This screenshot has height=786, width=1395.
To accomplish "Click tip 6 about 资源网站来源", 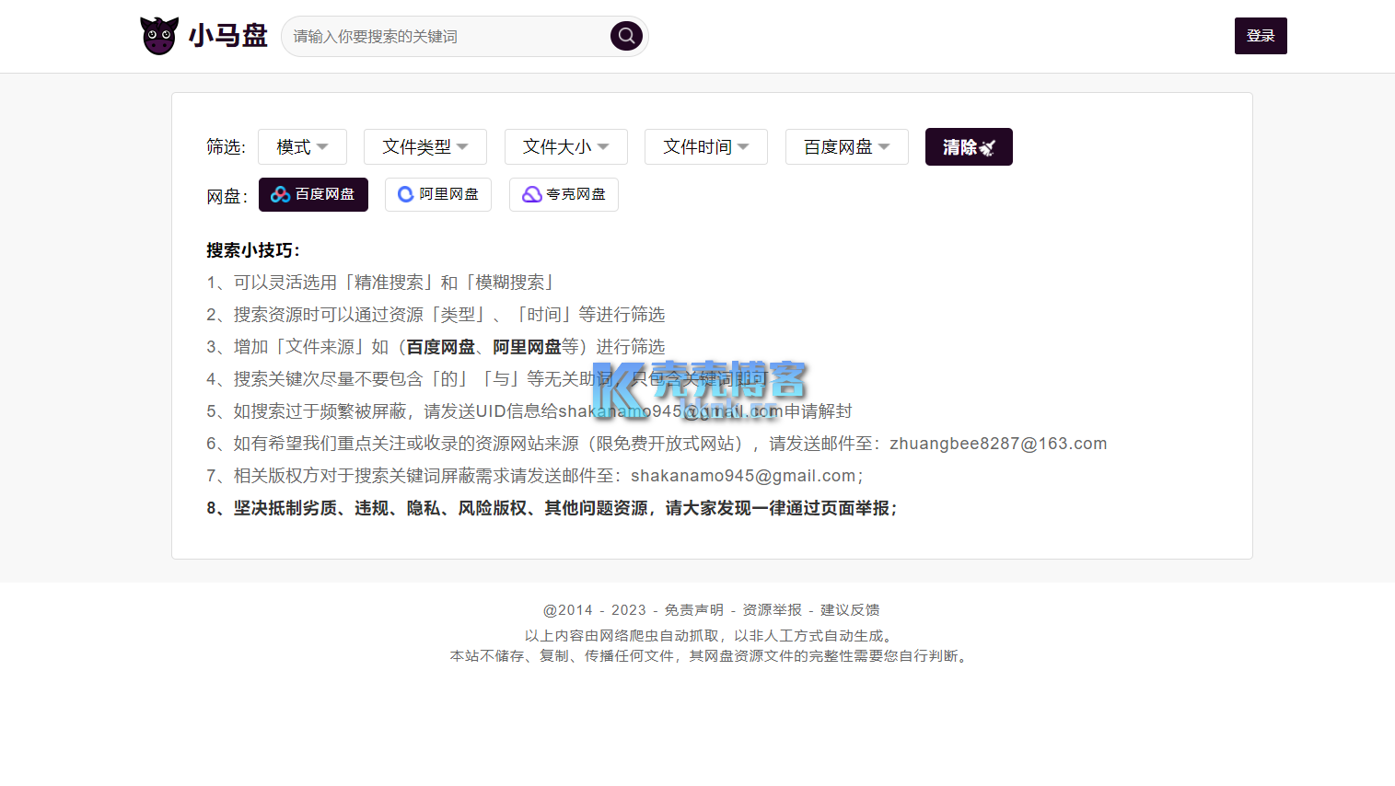I will tap(657, 444).
